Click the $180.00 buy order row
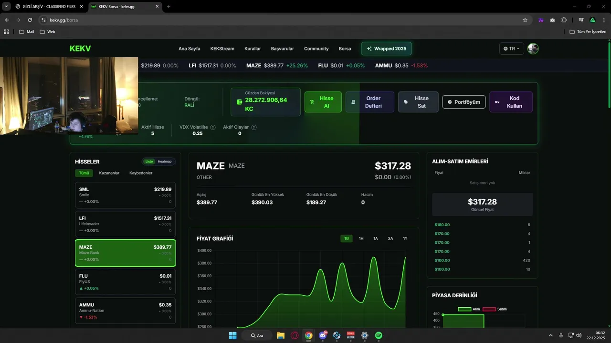Screen dimensions: 611x343 (482, 225)
